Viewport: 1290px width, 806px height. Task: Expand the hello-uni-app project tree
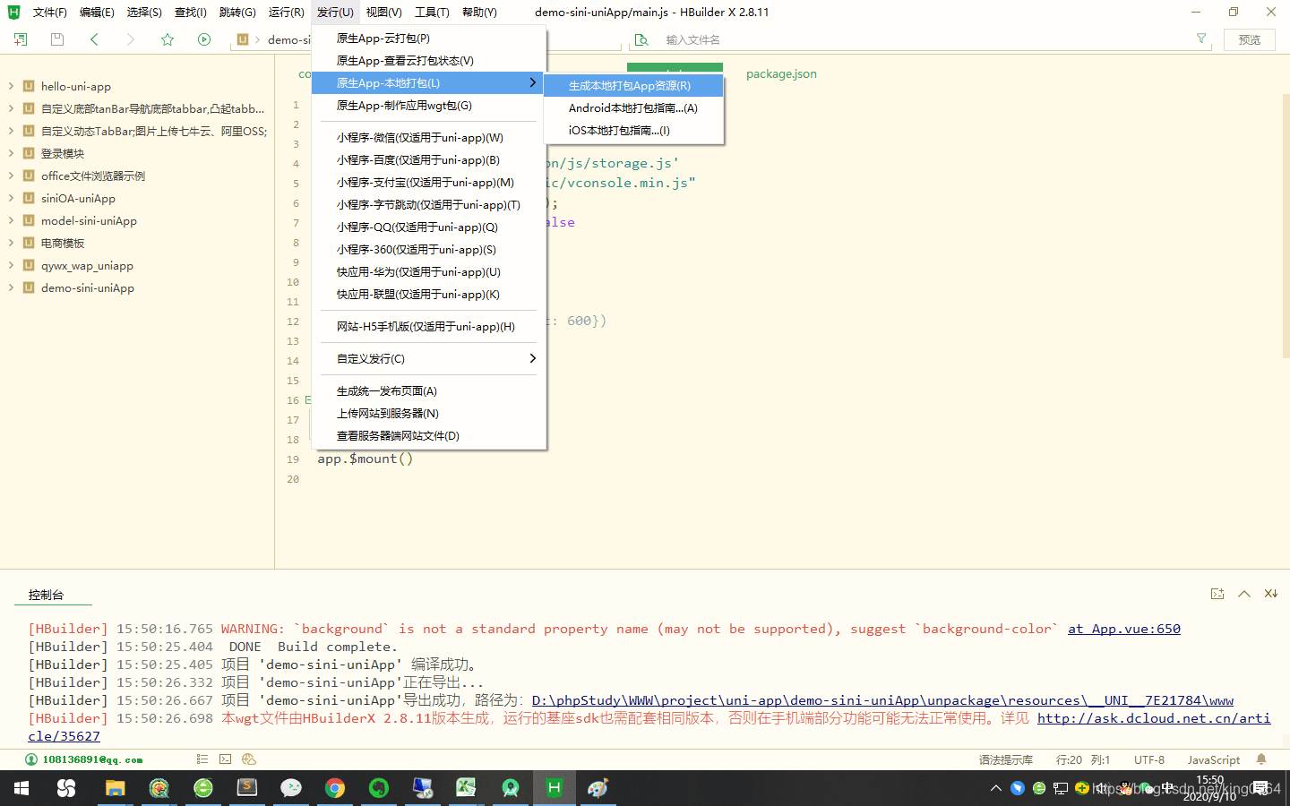pyautogui.click(x=9, y=86)
